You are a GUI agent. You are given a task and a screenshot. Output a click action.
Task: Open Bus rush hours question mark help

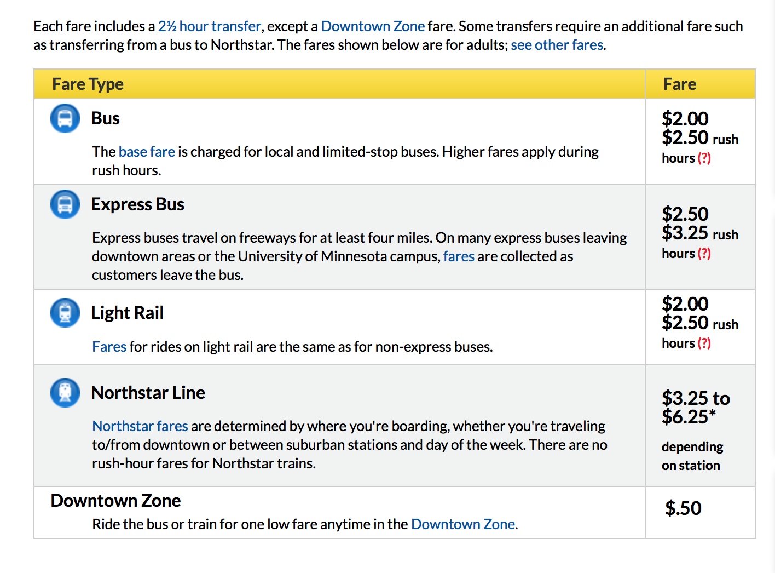pyautogui.click(x=704, y=158)
